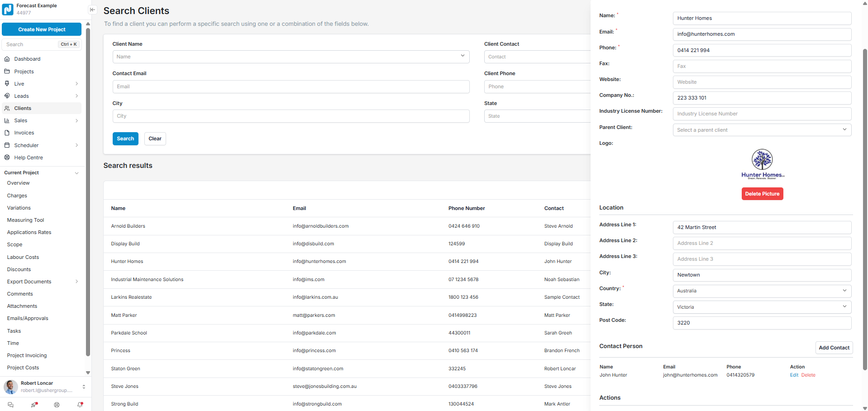Click the Dashboard home icon
The height and width of the screenshot is (411, 868).
click(x=7, y=59)
